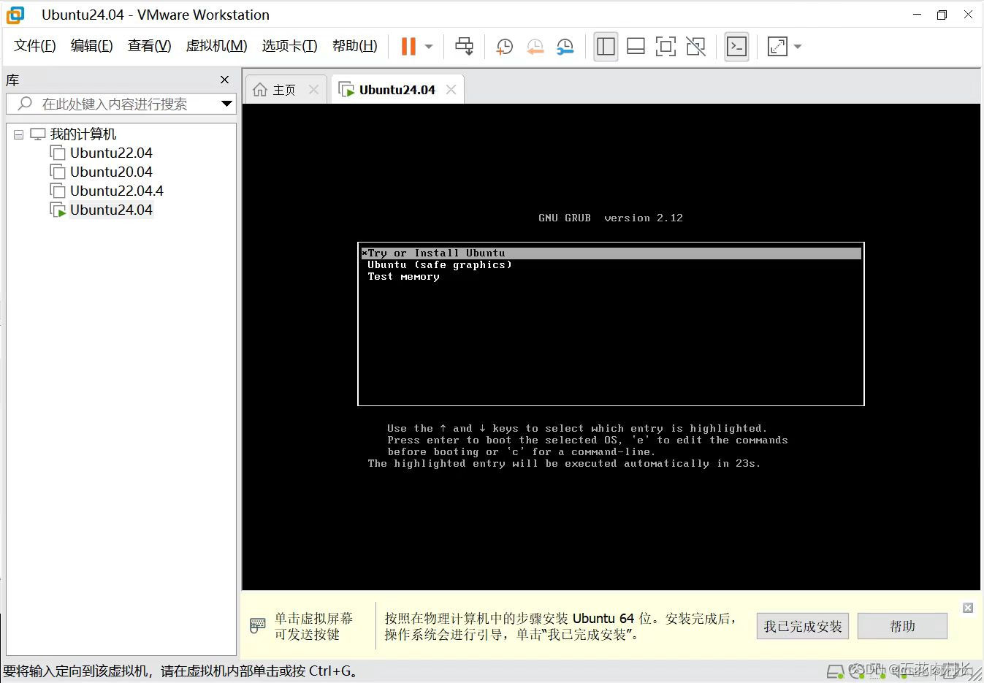Click the pause virtual machine icon
This screenshot has width=984, height=683.
[x=408, y=47]
